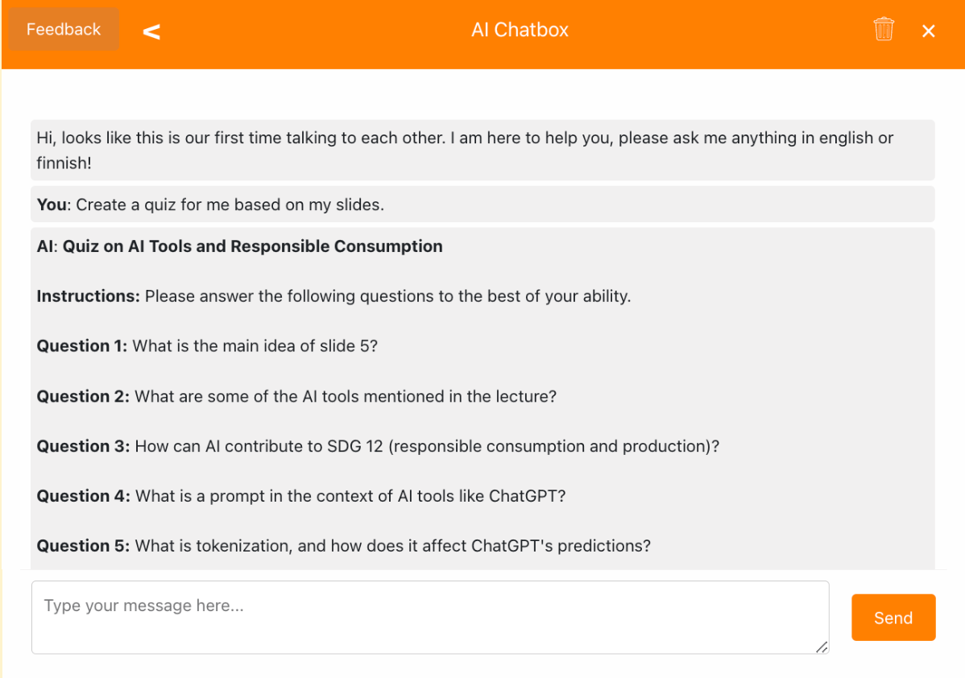The width and height of the screenshot is (965, 678).
Task: Focus the 'Type your message here...' field
Action: click(431, 617)
